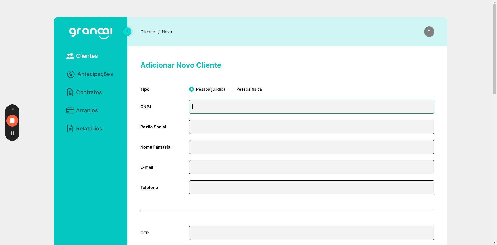Screen dimensions: 497x245
Task: Click the Telefone input box
Action: [312, 187]
